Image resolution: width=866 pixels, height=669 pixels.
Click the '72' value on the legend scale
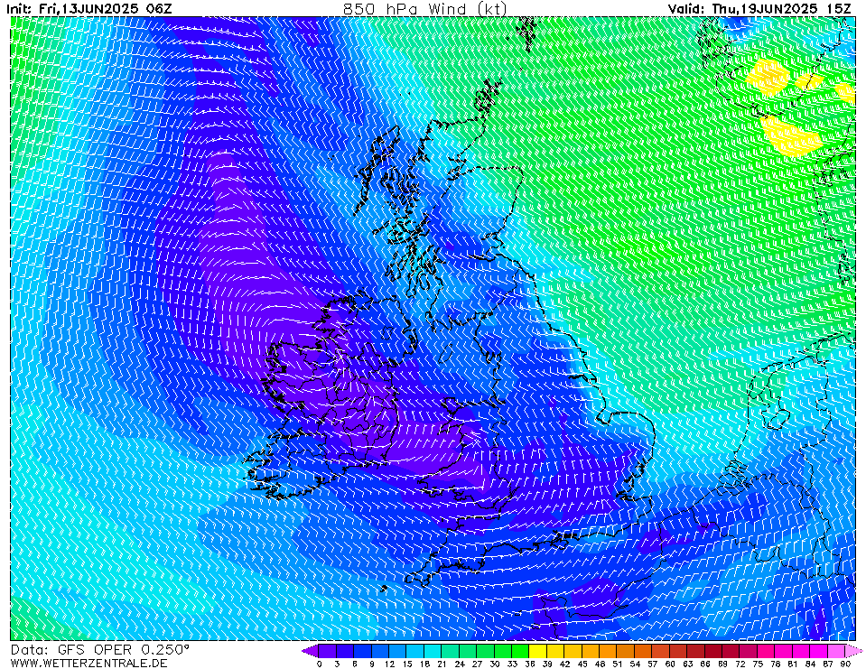[x=740, y=664]
